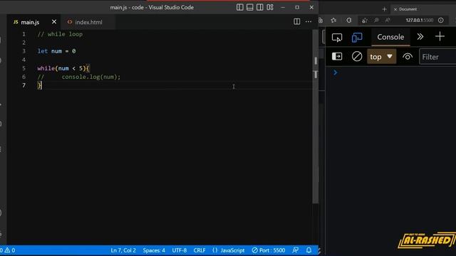
Task: Click the commented console.log(num) line
Action: click(79, 77)
